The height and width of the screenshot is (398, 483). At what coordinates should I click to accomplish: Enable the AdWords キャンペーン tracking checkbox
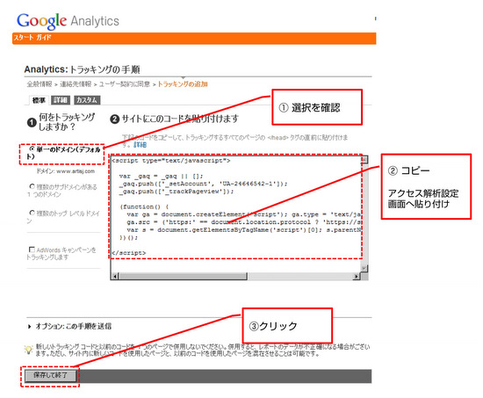(32, 250)
